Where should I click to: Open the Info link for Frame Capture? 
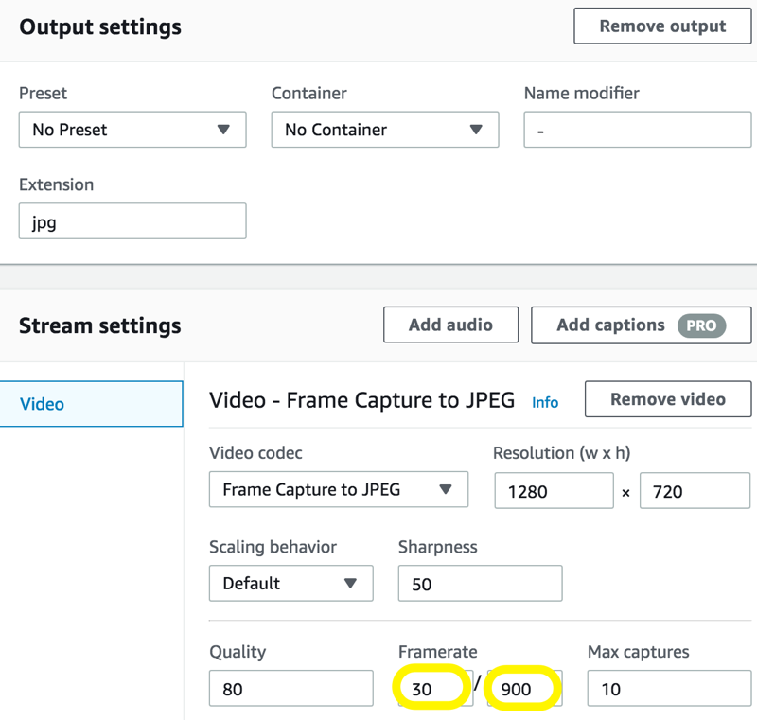click(545, 402)
